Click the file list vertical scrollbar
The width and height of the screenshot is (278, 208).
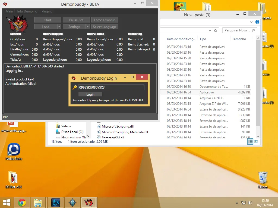click(258, 83)
